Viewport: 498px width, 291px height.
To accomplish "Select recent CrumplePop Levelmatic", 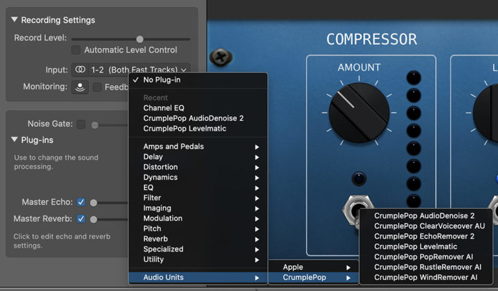I will (198, 129).
